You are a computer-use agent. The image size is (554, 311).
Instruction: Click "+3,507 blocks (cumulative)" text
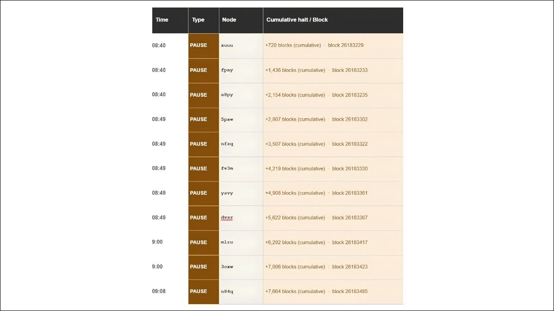coord(295,144)
